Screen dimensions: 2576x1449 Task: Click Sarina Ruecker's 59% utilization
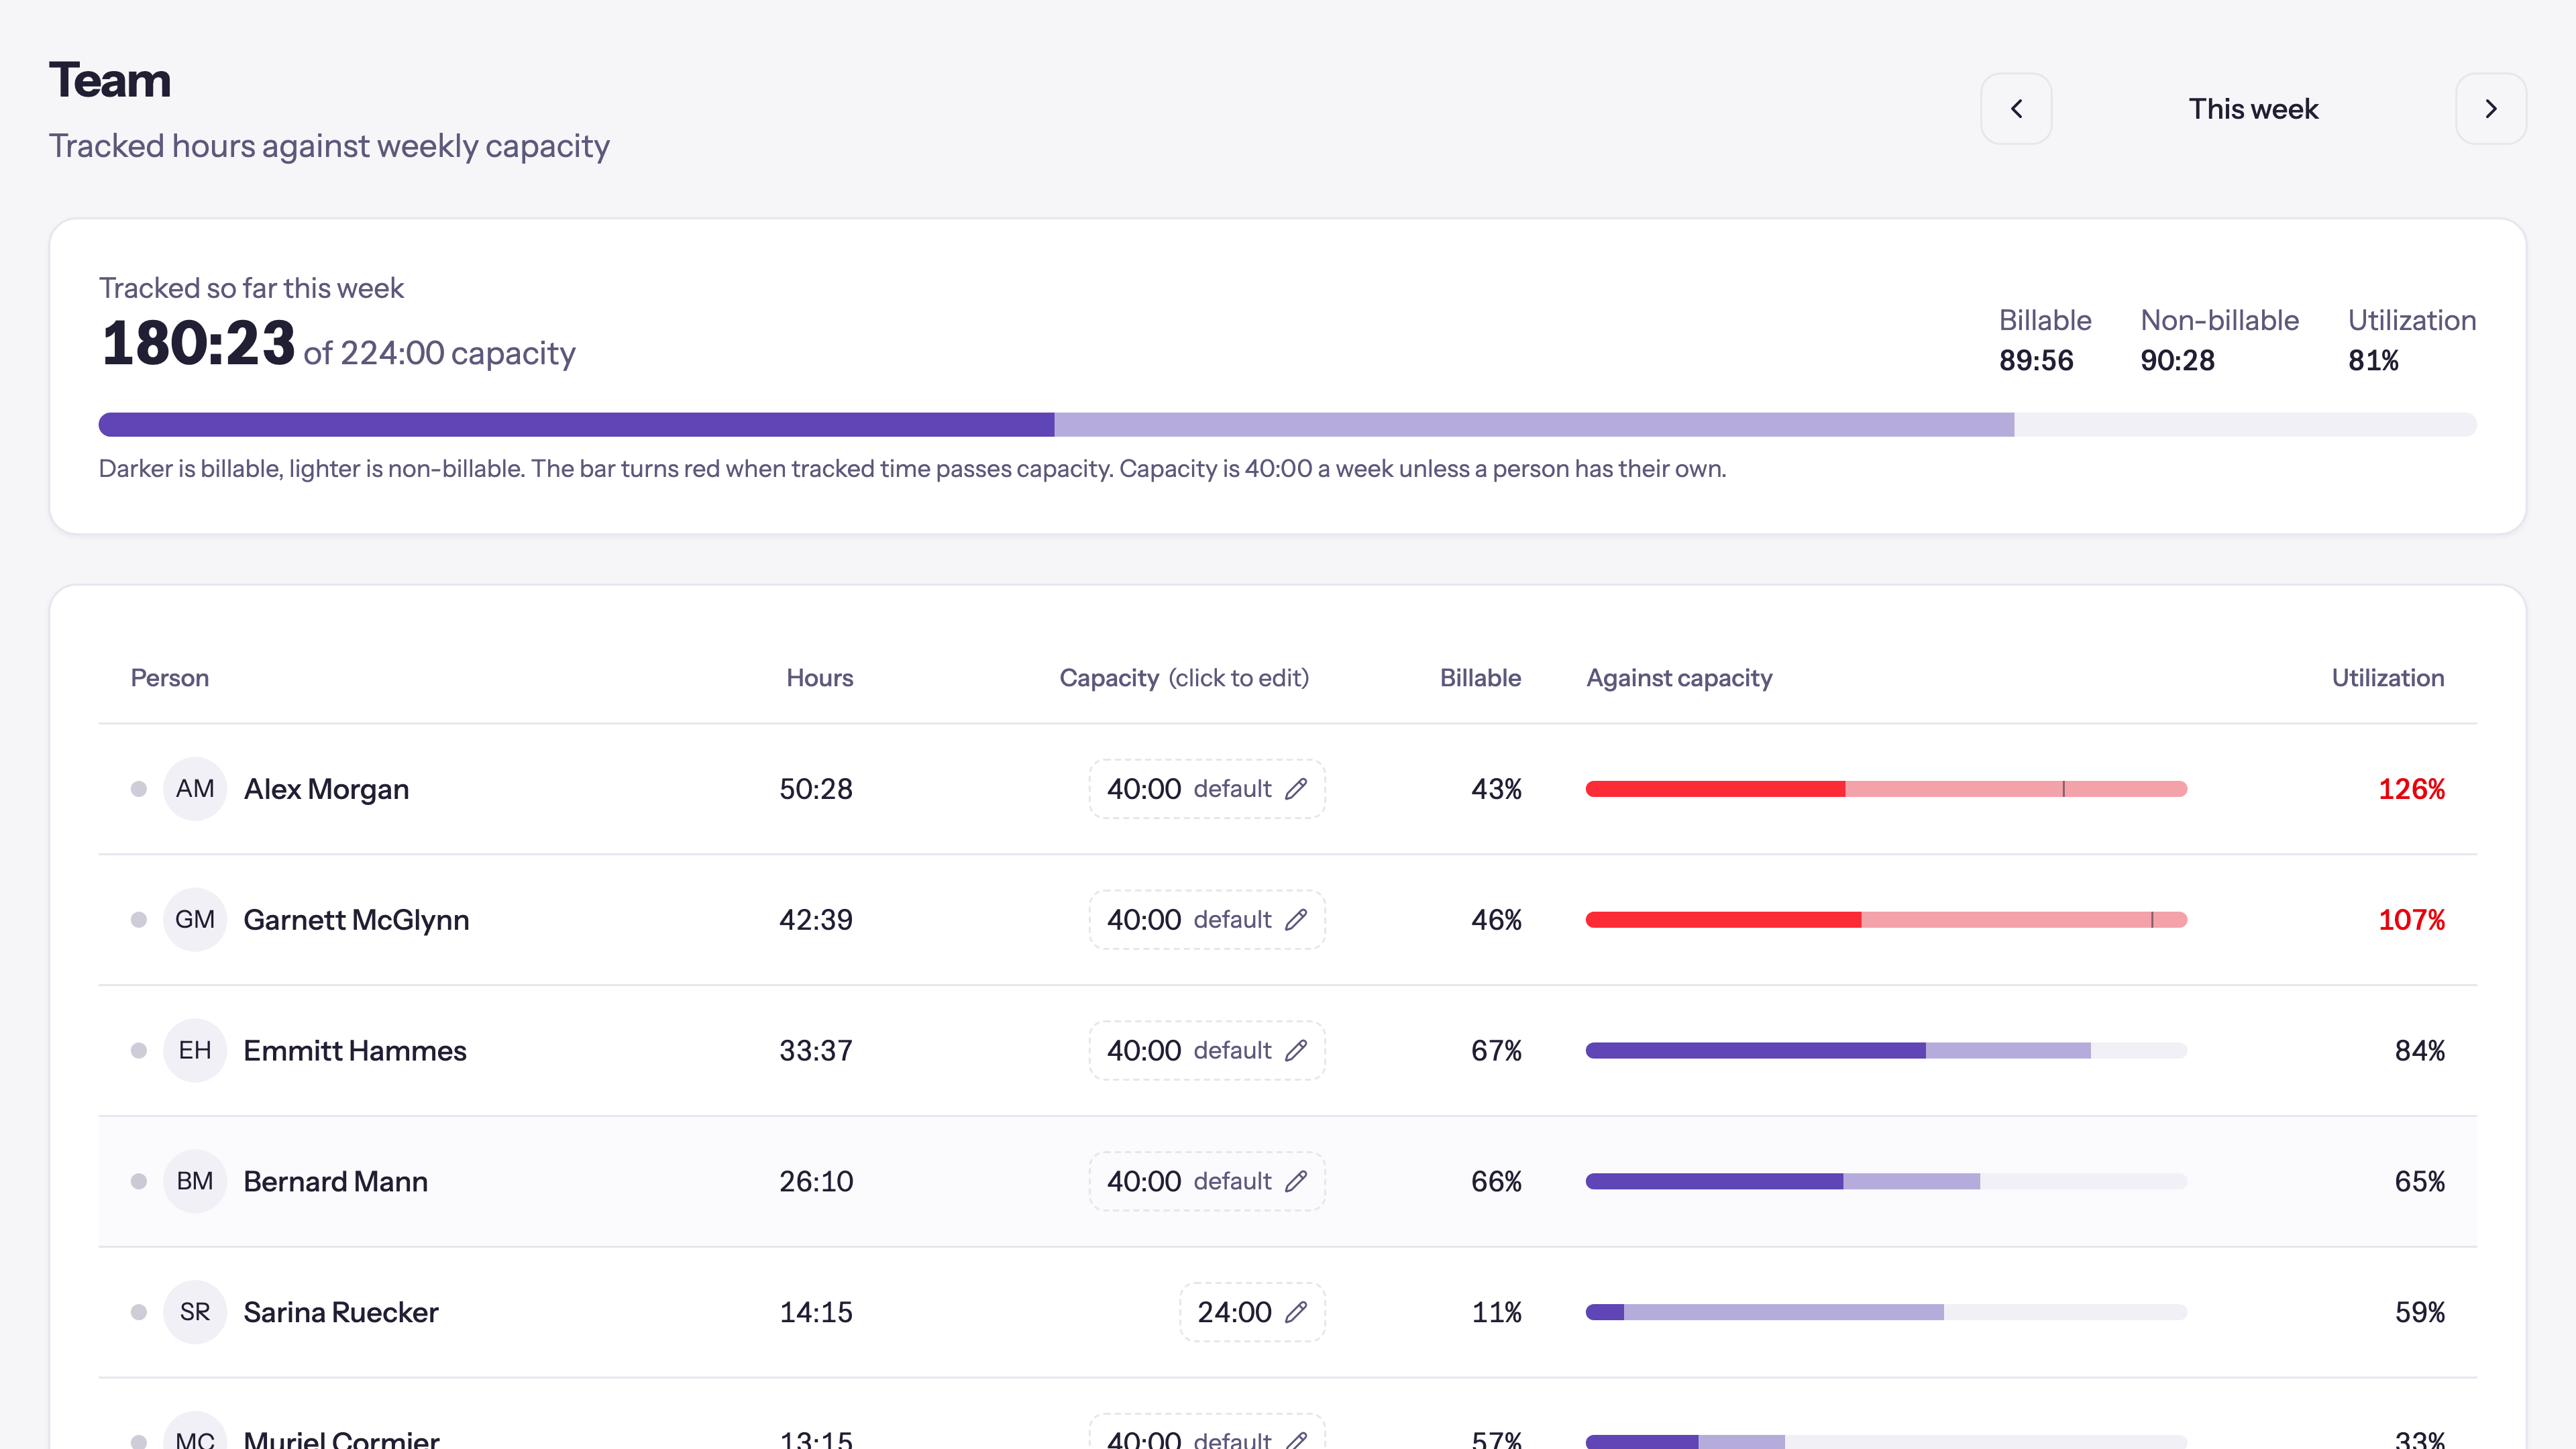click(2419, 1312)
